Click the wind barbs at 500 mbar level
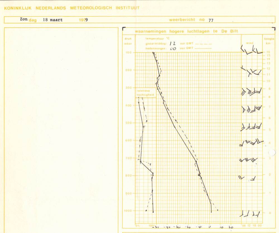The width and height of the screenshot is (279, 233). 252,127
